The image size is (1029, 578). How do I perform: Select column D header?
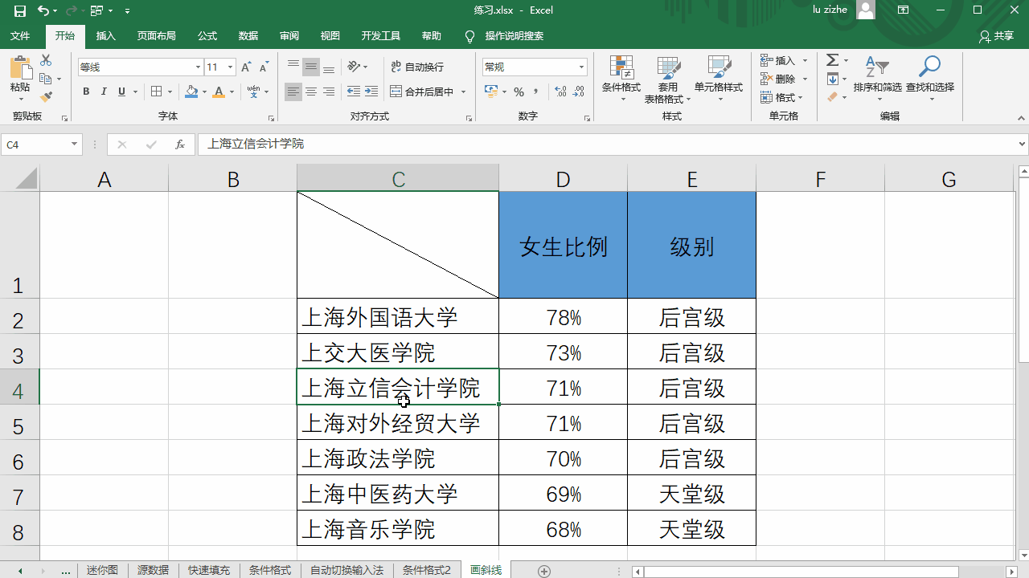coord(563,178)
